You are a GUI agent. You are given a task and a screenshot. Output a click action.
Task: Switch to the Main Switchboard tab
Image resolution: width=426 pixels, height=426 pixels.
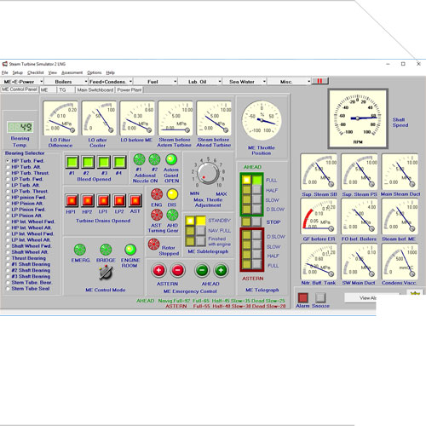pyautogui.click(x=95, y=90)
